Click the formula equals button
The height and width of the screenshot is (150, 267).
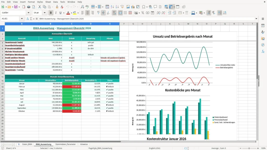pyautogui.click(x=37, y=19)
